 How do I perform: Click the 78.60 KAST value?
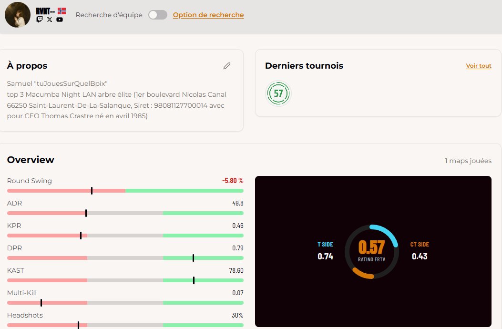point(236,270)
